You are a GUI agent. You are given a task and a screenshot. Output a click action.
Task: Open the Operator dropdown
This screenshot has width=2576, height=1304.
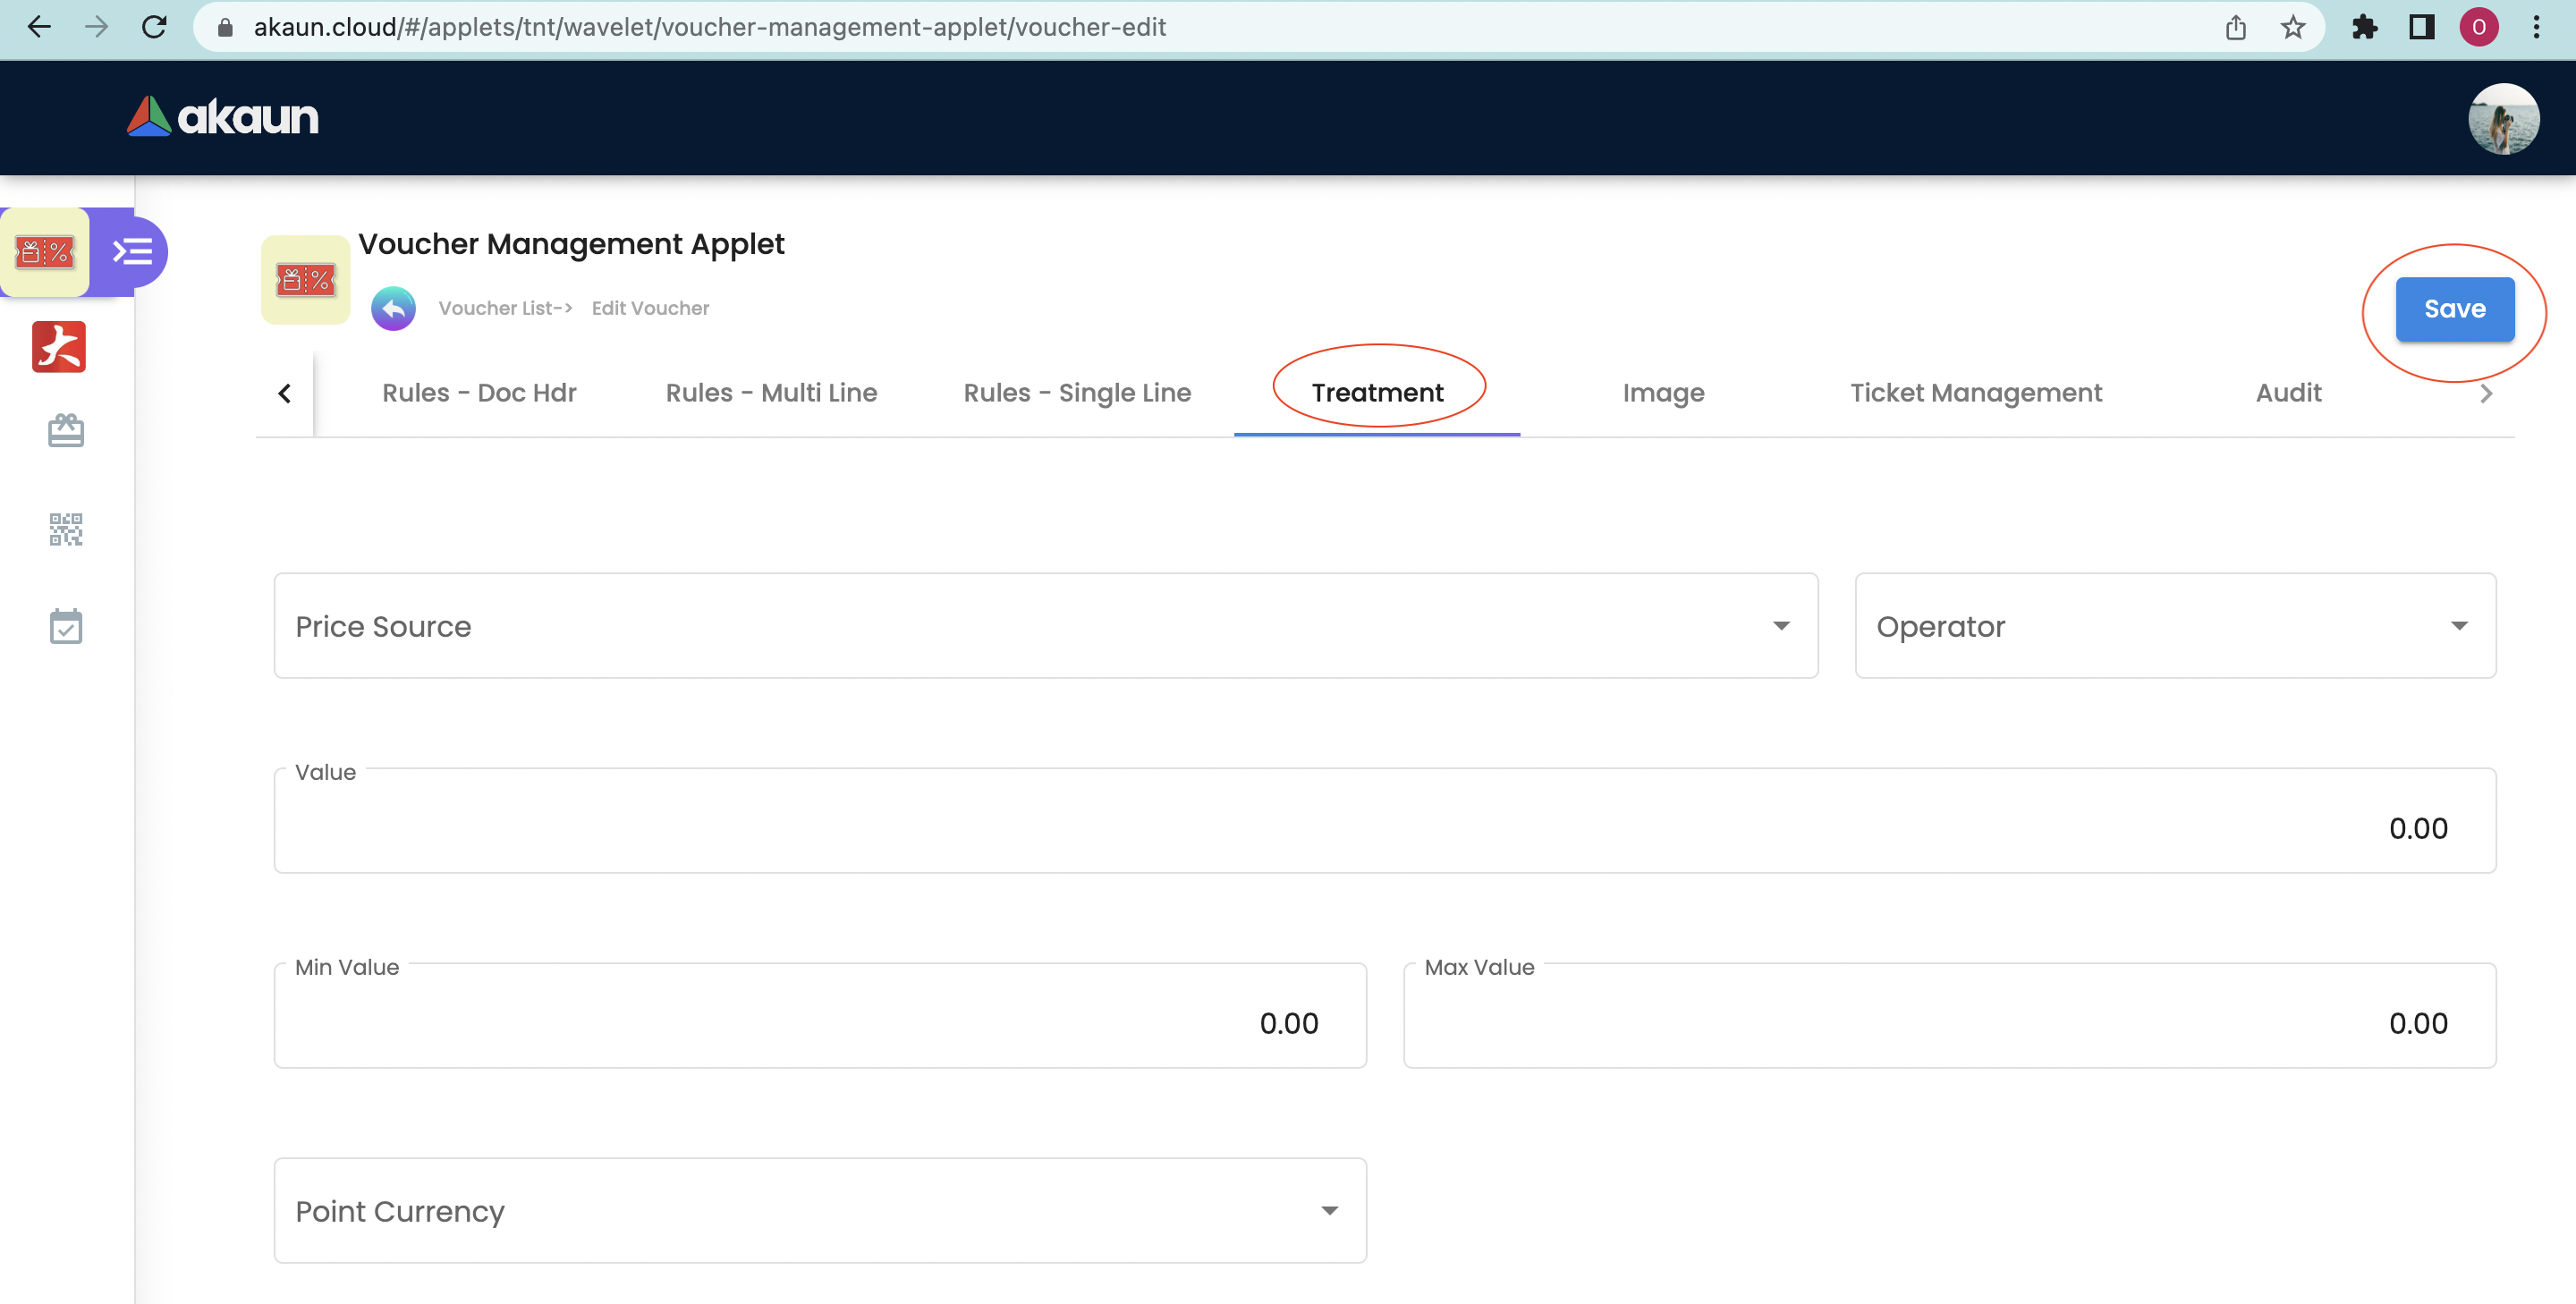2174,626
